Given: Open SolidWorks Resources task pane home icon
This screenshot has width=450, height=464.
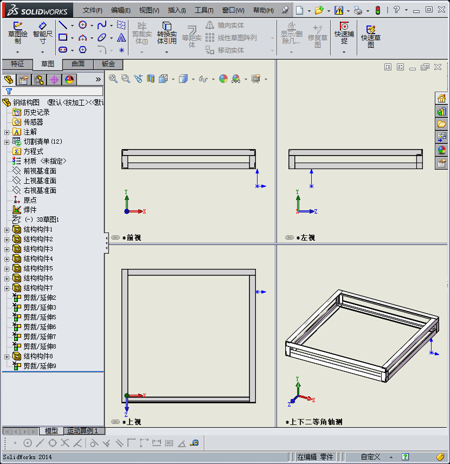Looking at the screenshot, I should coord(441,98).
